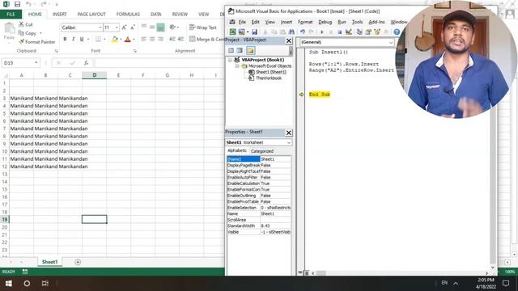Image resolution: width=518 pixels, height=291 pixels.
Task: Select Middle Align in Alignment group
Action: coord(152,27)
